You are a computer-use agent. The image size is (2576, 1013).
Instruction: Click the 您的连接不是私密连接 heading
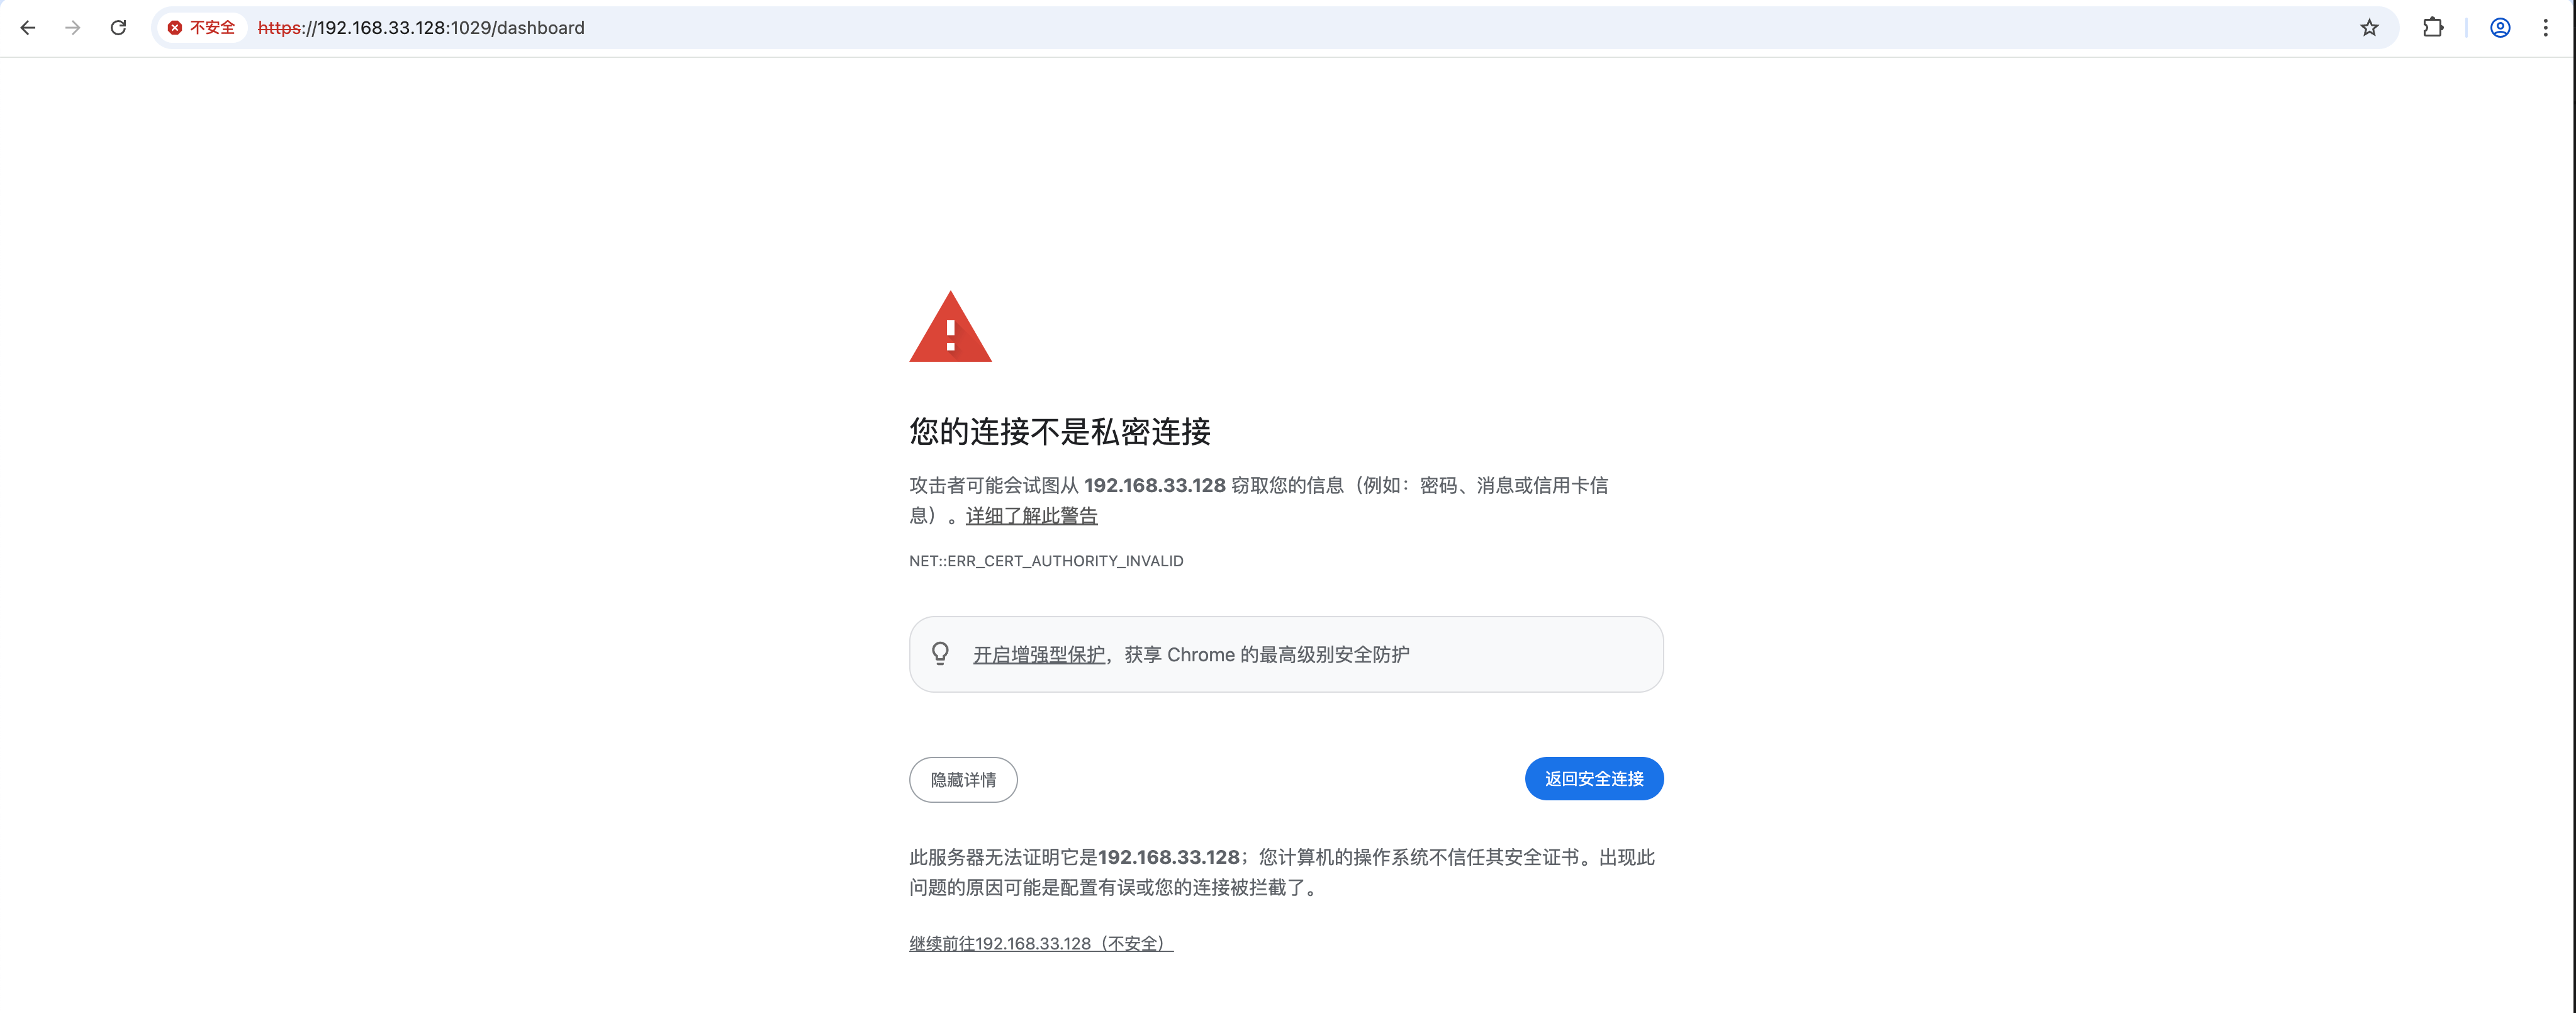pyautogui.click(x=1060, y=432)
